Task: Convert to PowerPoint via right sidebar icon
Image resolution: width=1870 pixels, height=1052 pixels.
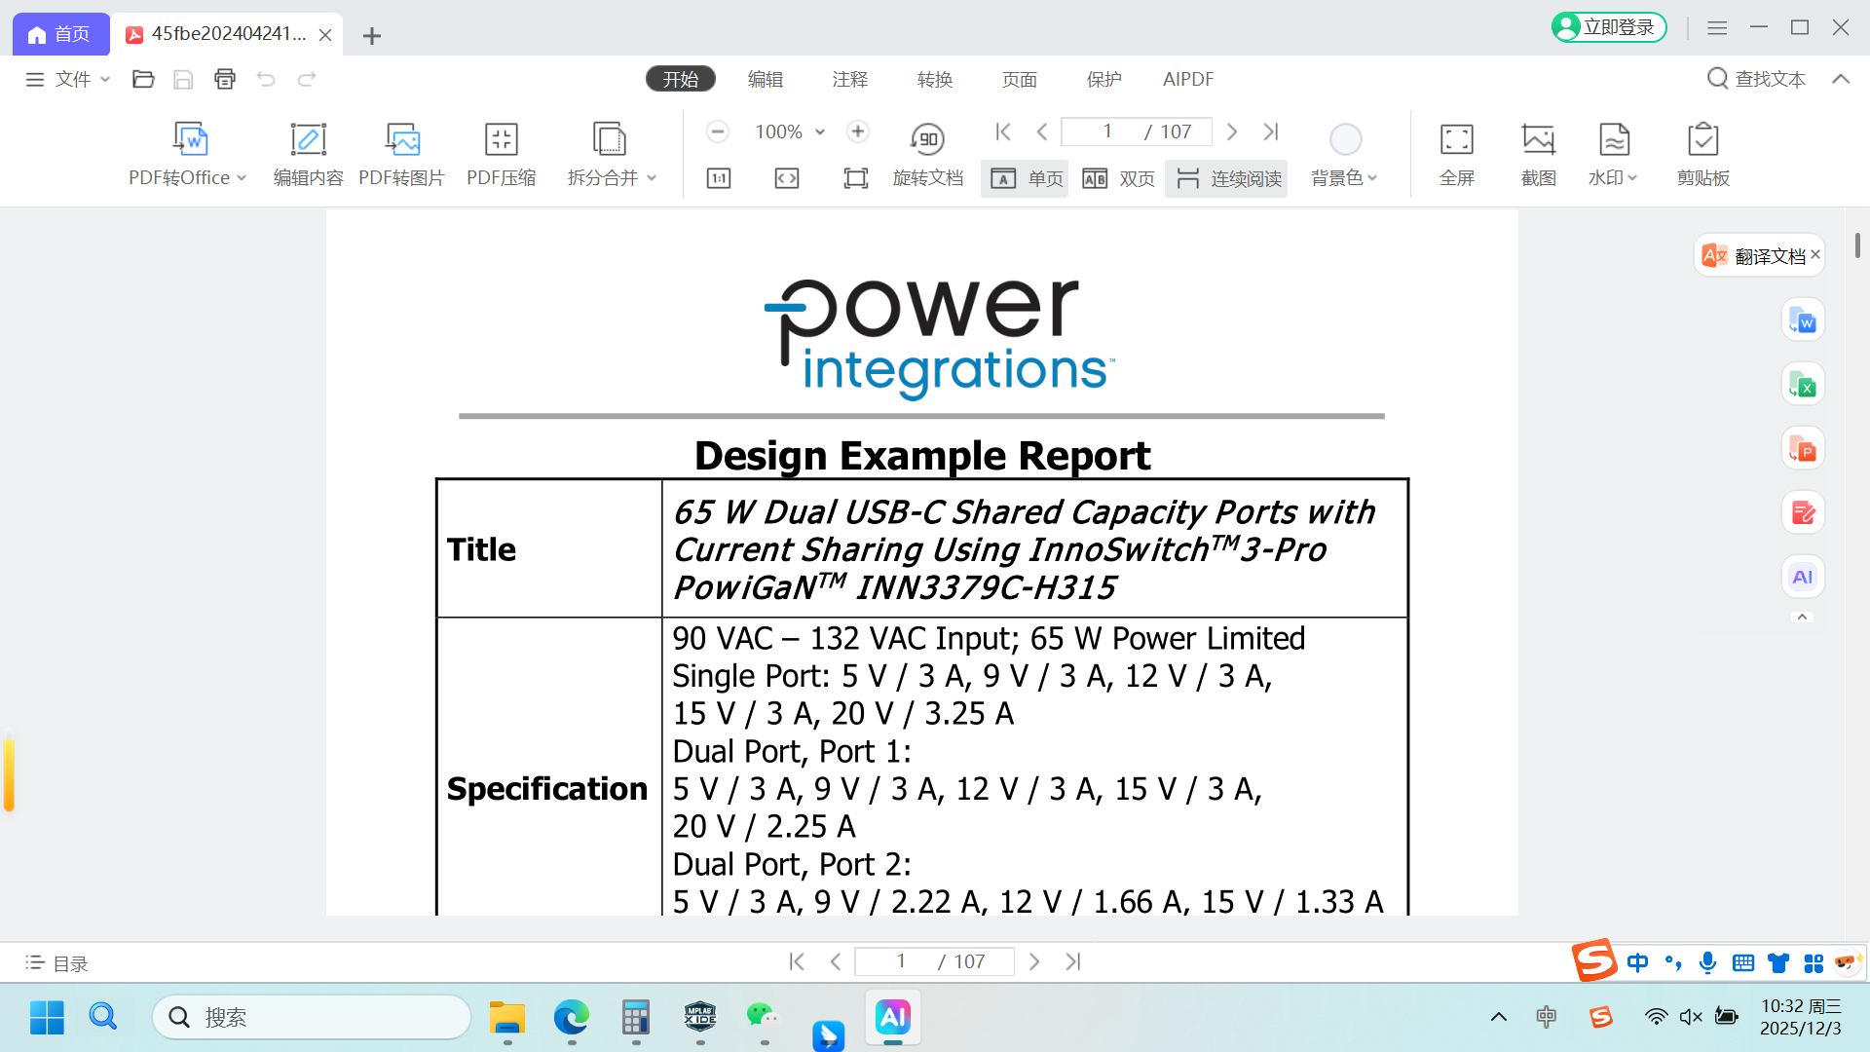Action: coord(1803,449)
